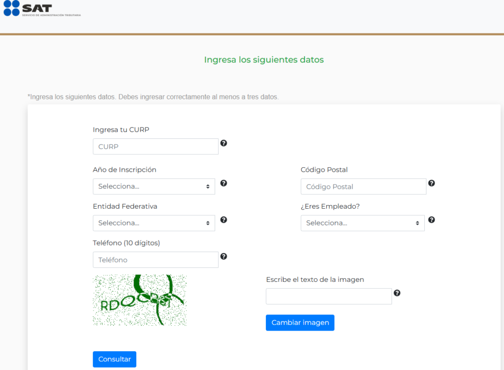Select the captcha text entry box

(328, 296)
